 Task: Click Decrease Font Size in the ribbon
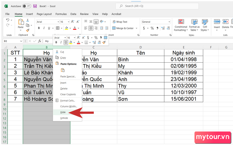(x=78, y=22)
